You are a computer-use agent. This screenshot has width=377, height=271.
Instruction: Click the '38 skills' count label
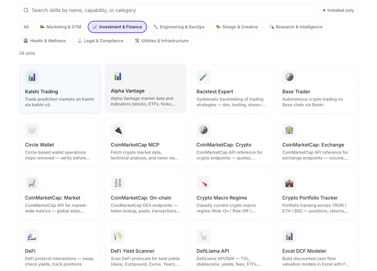[27, 53]
